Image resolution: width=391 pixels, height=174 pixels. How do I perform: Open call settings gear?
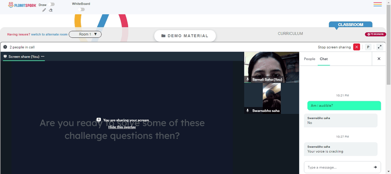click(5, 47)
